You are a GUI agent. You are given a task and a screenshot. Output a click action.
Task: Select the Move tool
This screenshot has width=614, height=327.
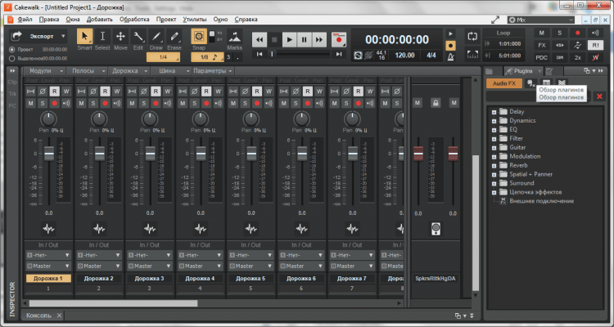[x=120, y=37]
